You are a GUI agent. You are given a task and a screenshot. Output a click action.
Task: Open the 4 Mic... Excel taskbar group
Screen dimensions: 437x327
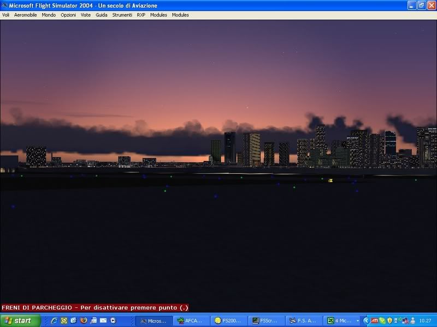click(x=342, y=321)
